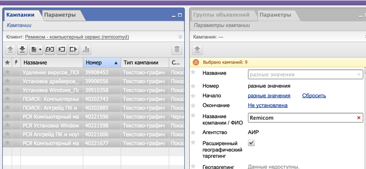Click the orange icon beside Выбрано кампаний: 9

(x=196, y=62)
